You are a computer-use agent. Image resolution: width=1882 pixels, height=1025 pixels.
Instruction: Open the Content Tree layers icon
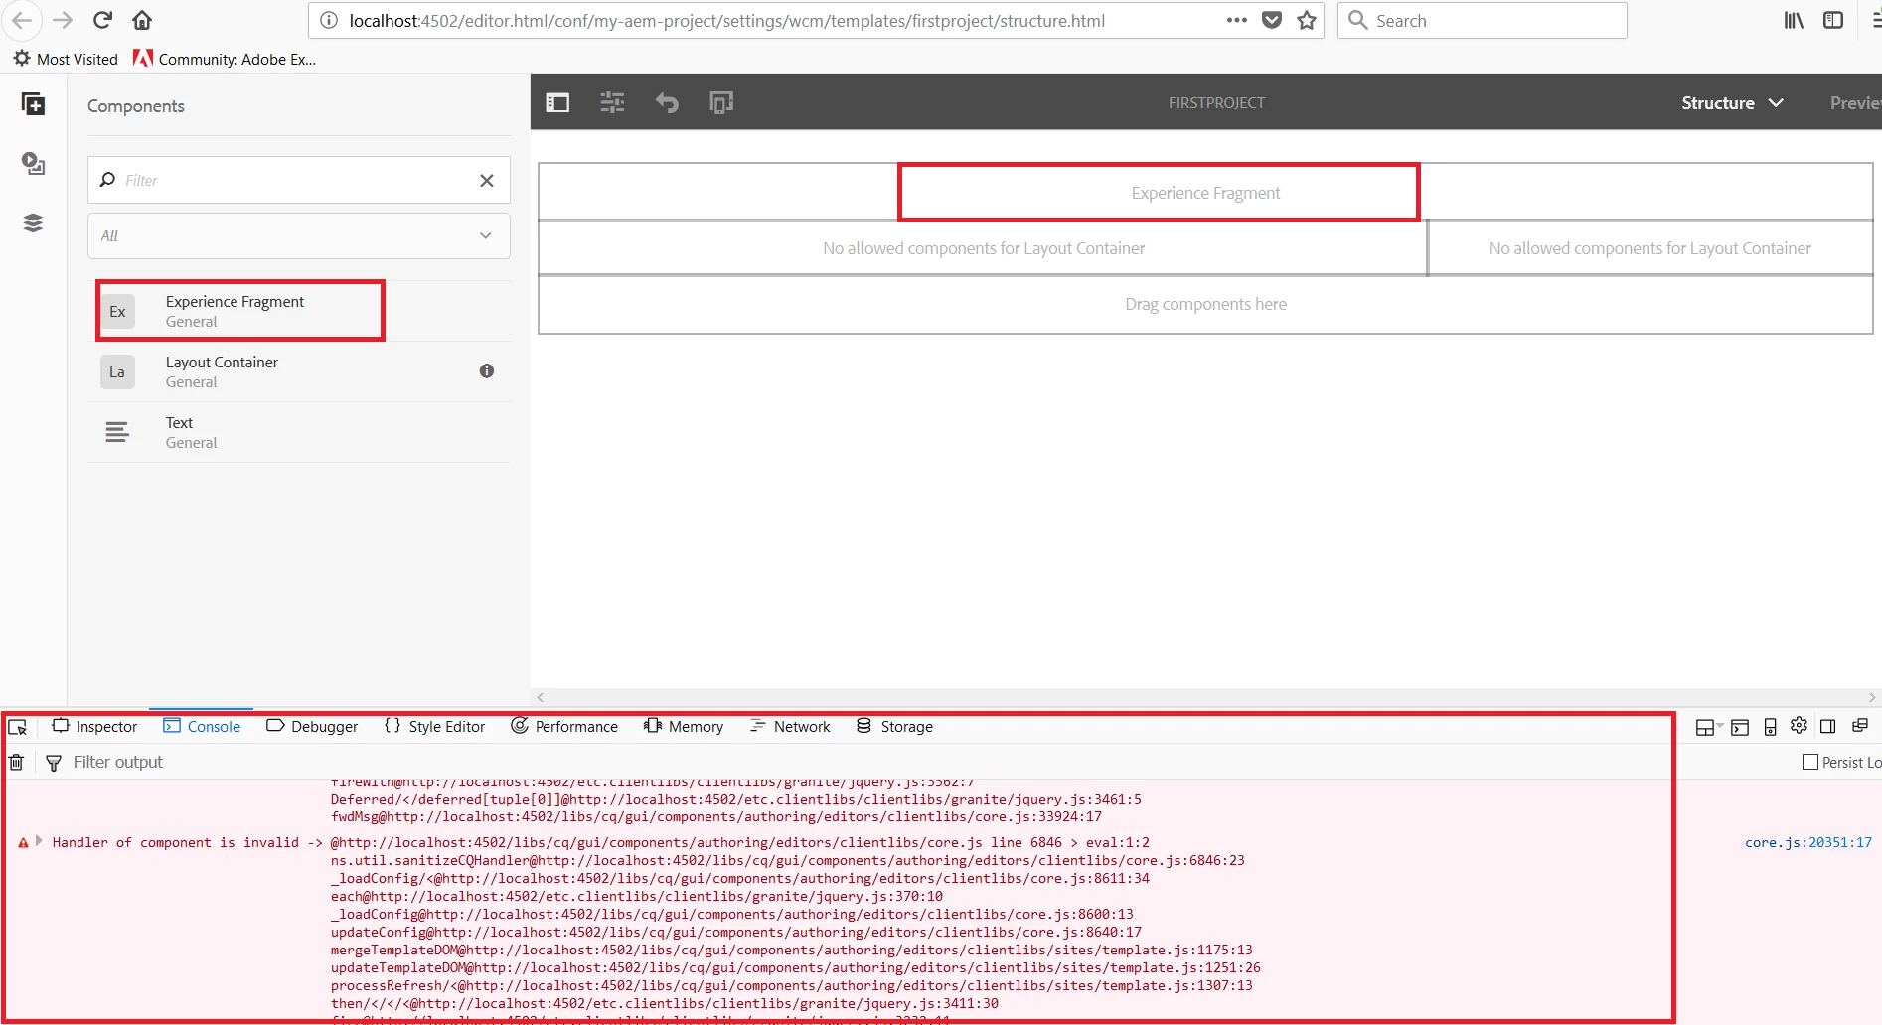coord(33,222)
